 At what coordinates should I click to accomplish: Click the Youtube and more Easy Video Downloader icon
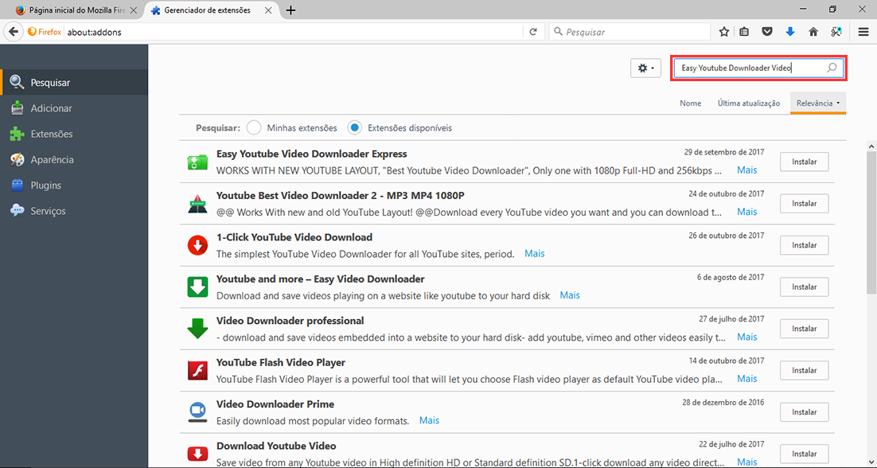coord(197,287)
